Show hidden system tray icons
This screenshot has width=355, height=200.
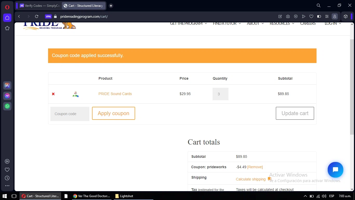[x=305, y=196]
